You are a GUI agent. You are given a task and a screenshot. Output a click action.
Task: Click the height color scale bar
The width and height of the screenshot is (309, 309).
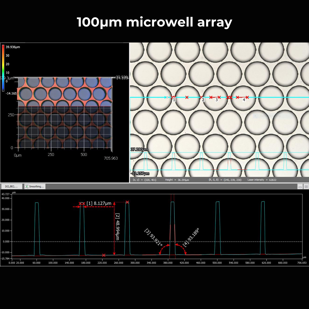click(x=3, y=68)
